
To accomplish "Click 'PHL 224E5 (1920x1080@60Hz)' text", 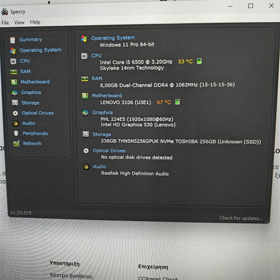I will (x=137, y=119).
